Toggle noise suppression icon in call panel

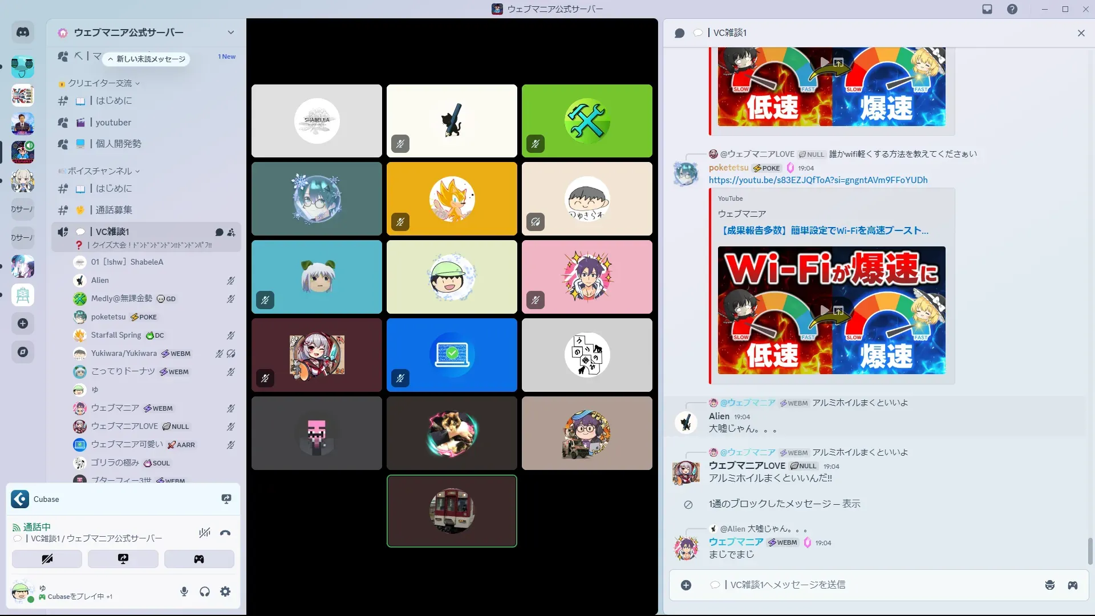204,533
